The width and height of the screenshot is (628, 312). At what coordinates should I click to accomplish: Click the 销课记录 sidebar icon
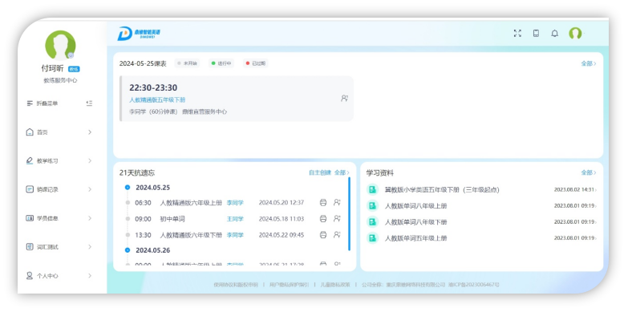30,189
